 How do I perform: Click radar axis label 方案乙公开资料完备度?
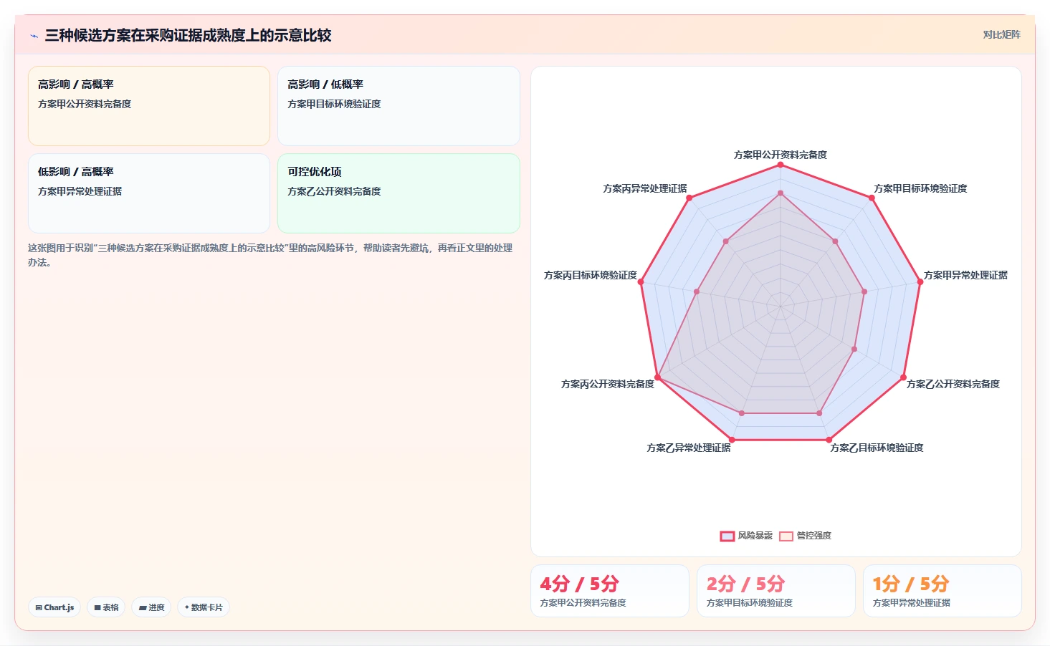[x=953, y=384]
